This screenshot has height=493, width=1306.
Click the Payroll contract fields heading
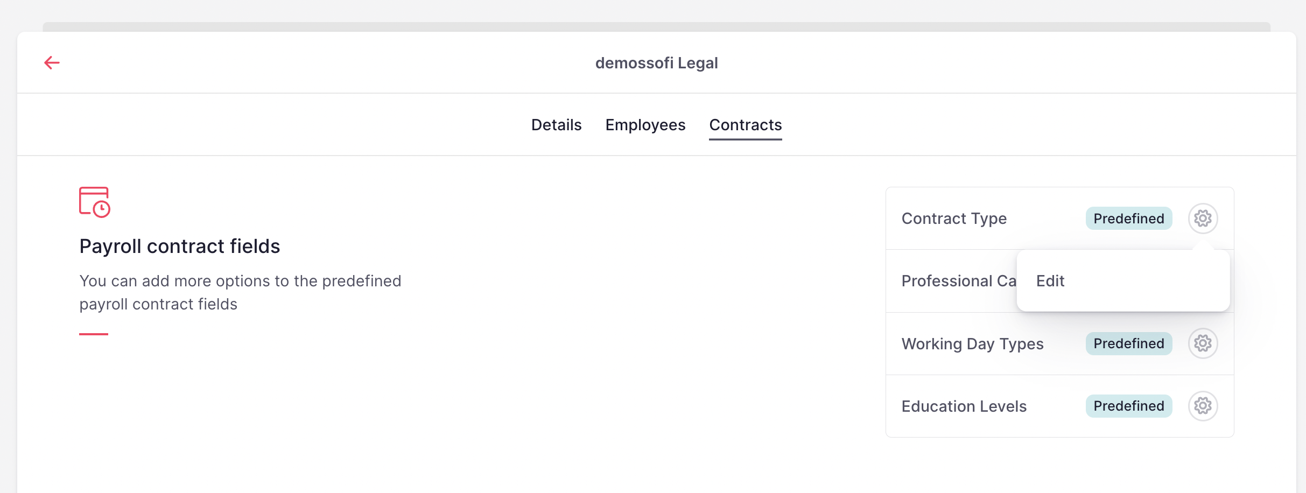tap(180, 246)
